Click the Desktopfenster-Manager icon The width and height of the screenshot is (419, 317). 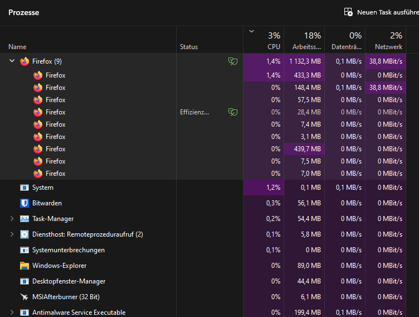pos(25,281)
